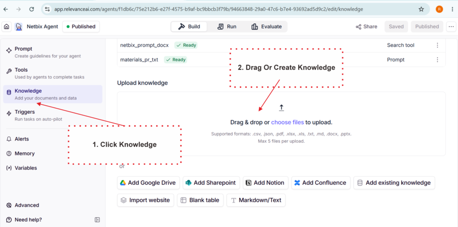Switch to the Build tab

coord(189,26)
